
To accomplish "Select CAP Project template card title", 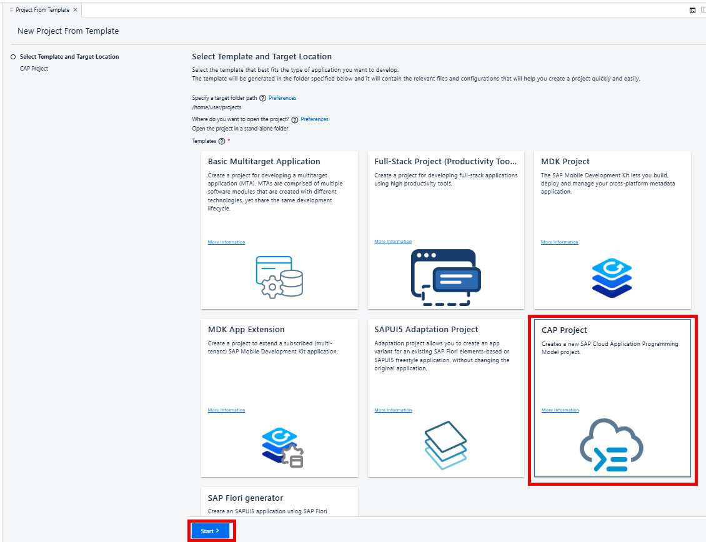I will click(x=564, y=330).
